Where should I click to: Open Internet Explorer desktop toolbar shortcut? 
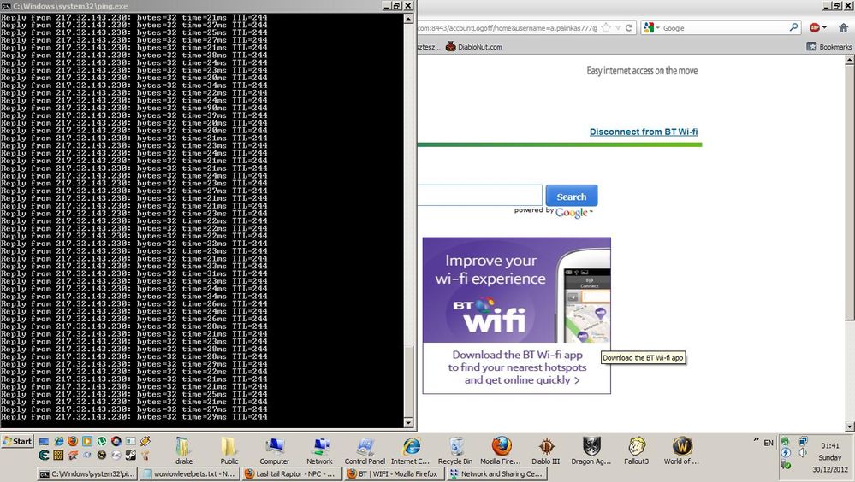410,450
